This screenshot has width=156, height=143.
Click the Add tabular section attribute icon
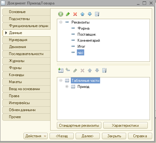[68, 70]
